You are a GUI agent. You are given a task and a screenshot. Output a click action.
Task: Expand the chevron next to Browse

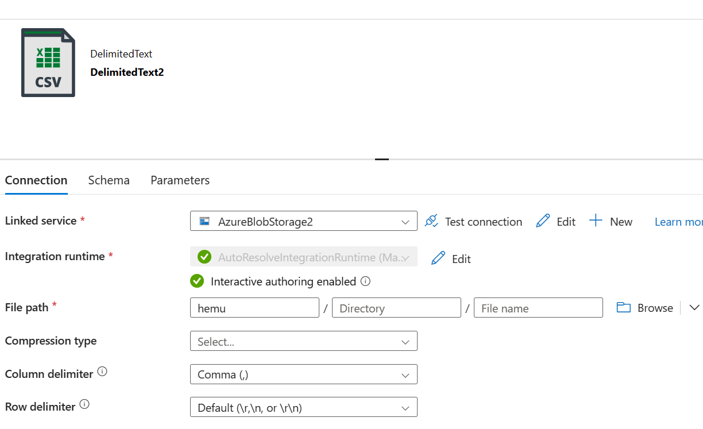(x=694, y=308)
